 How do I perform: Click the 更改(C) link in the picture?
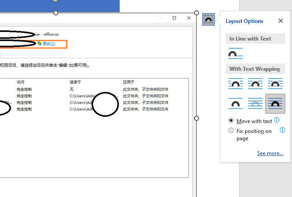tap(49, 44)
